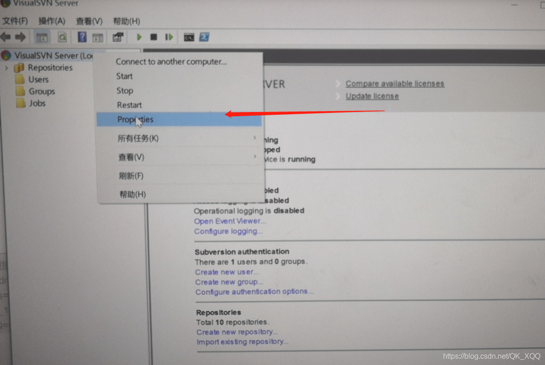Viewport: 545px width, 365px height.
Task: Open the 文件(F) menu
Action: pyautogui.click(x=15, y=21)
